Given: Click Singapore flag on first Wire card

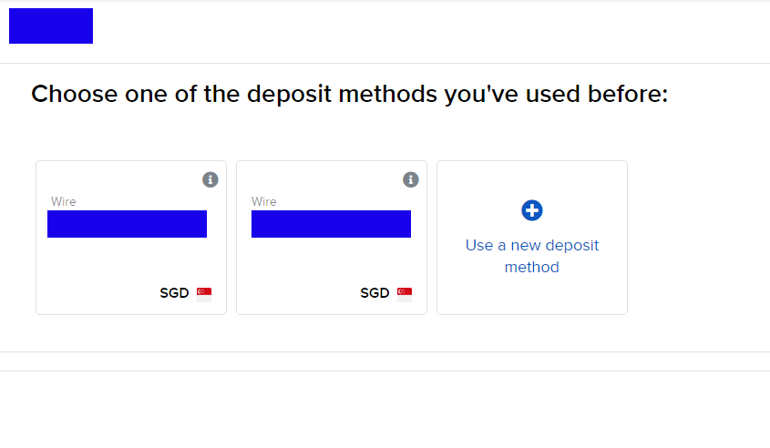Looking at the screenshot, I should [204, 293].
